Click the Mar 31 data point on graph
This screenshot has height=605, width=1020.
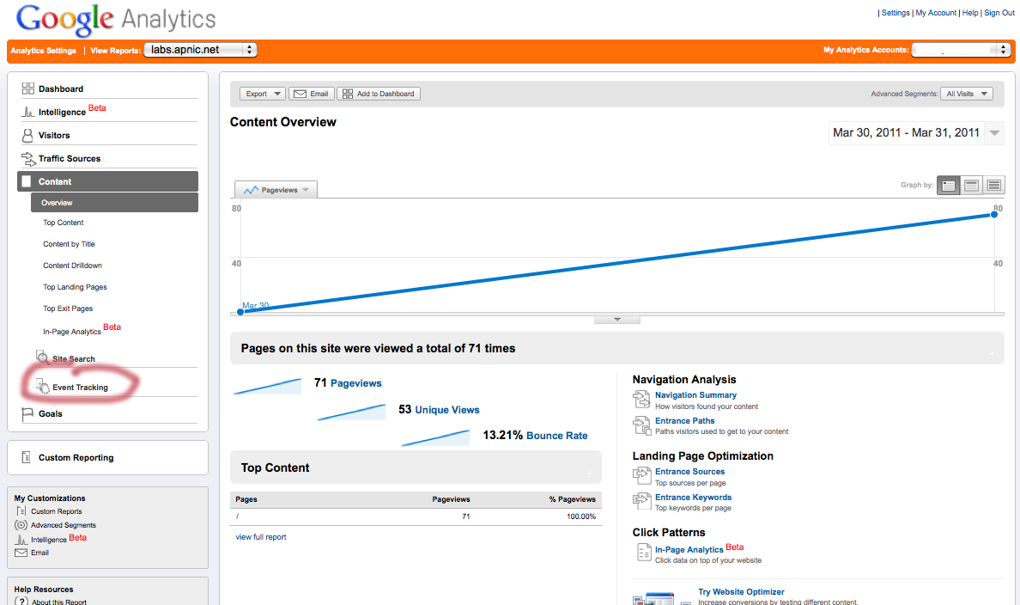tap(994, 214)
